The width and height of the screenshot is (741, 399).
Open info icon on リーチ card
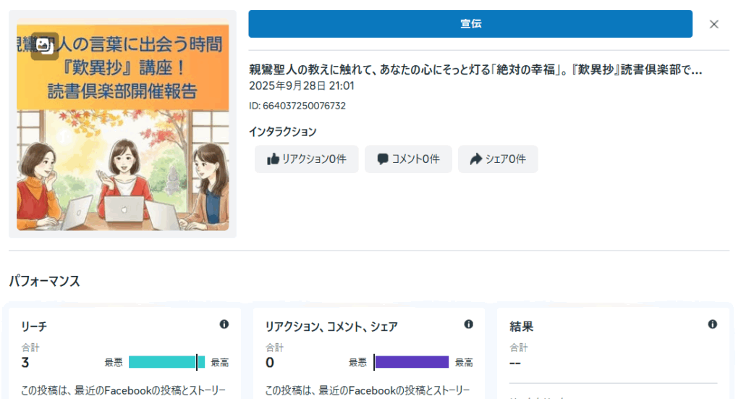pyautogui.click(x=224, y=324)
